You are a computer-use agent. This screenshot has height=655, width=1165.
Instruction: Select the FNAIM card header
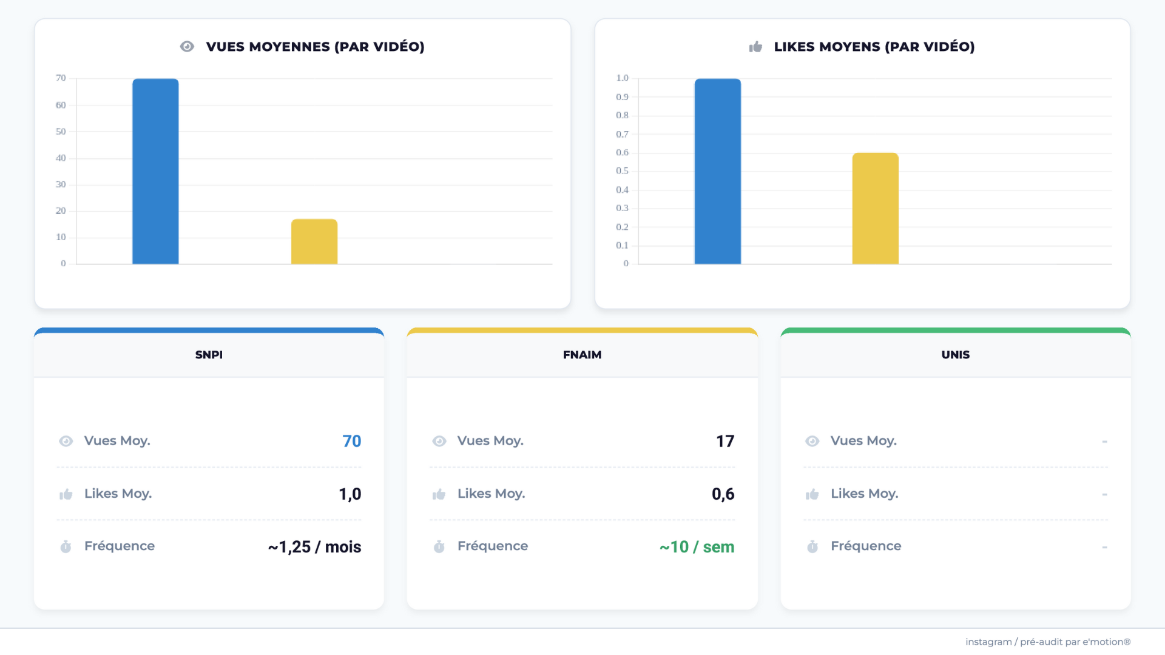tap(582, 355)
